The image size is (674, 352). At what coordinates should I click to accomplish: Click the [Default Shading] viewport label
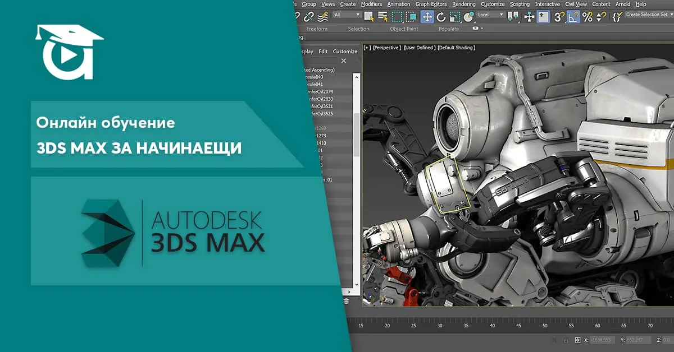pos(456,48)
